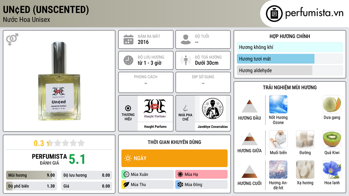
Task: Click the perfumista.vn site name
Action: click(314, 13)
